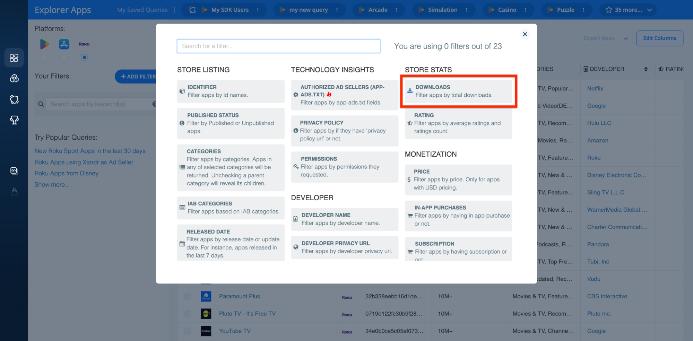Open the Netflix developer link
This screenshot has height=341, width=693.
click(595, 88)
